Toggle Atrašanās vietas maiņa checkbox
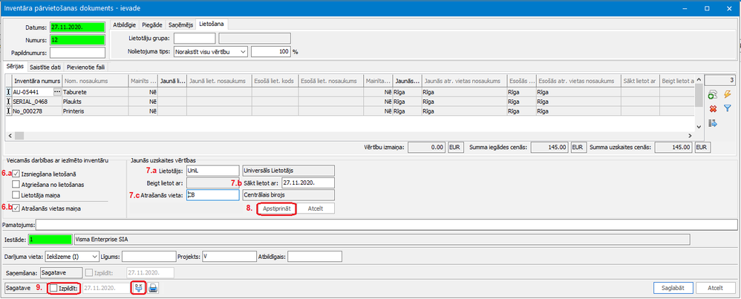 click(16, 208)
